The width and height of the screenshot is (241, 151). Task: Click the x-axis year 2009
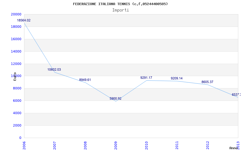point(116,146)
